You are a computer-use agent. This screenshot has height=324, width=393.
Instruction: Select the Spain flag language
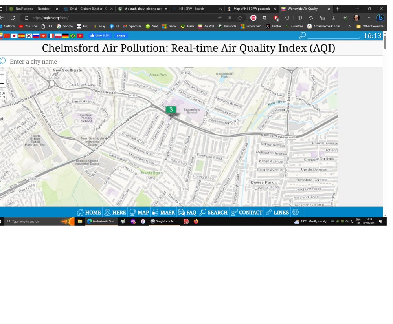pyautogui.click(x=22, y=36)
